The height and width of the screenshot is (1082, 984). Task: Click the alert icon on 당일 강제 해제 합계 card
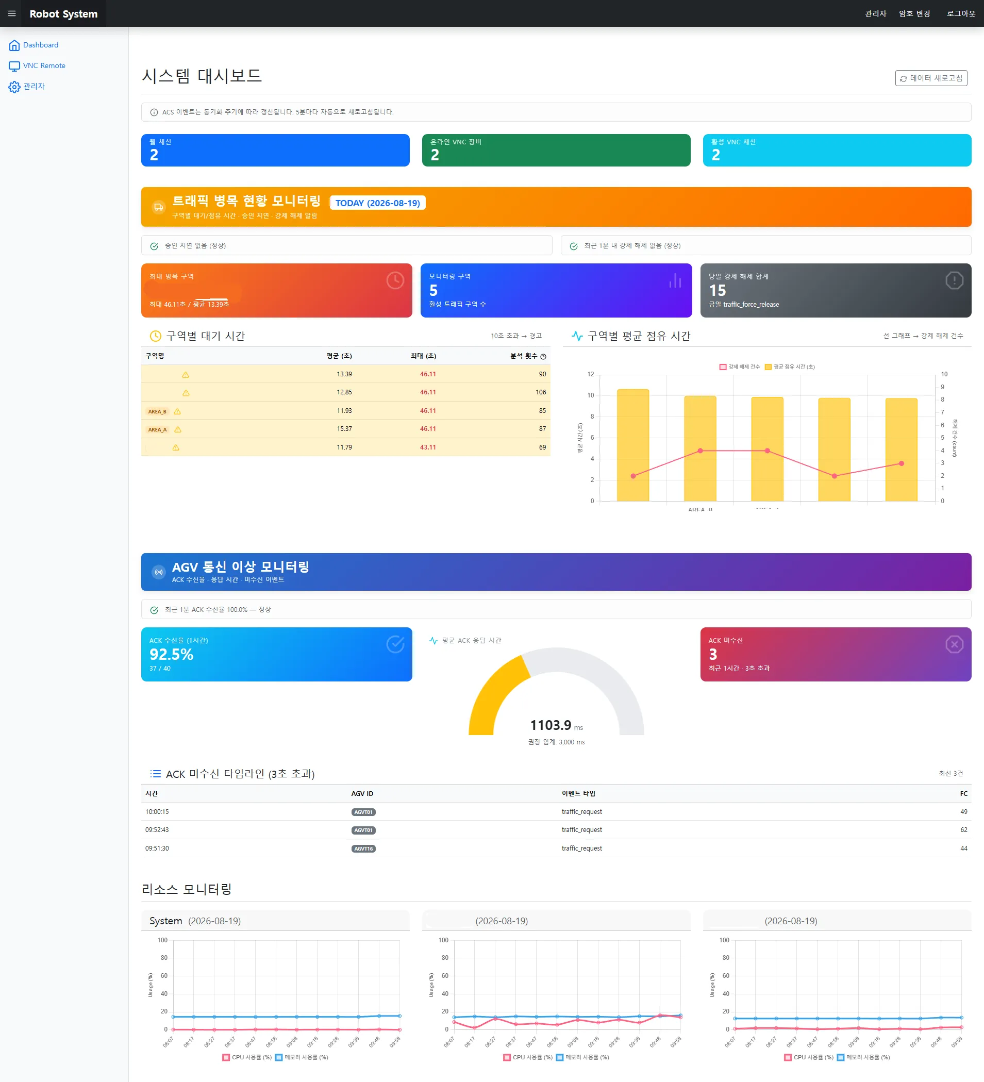pyautogui.click(x=954, y=280)
